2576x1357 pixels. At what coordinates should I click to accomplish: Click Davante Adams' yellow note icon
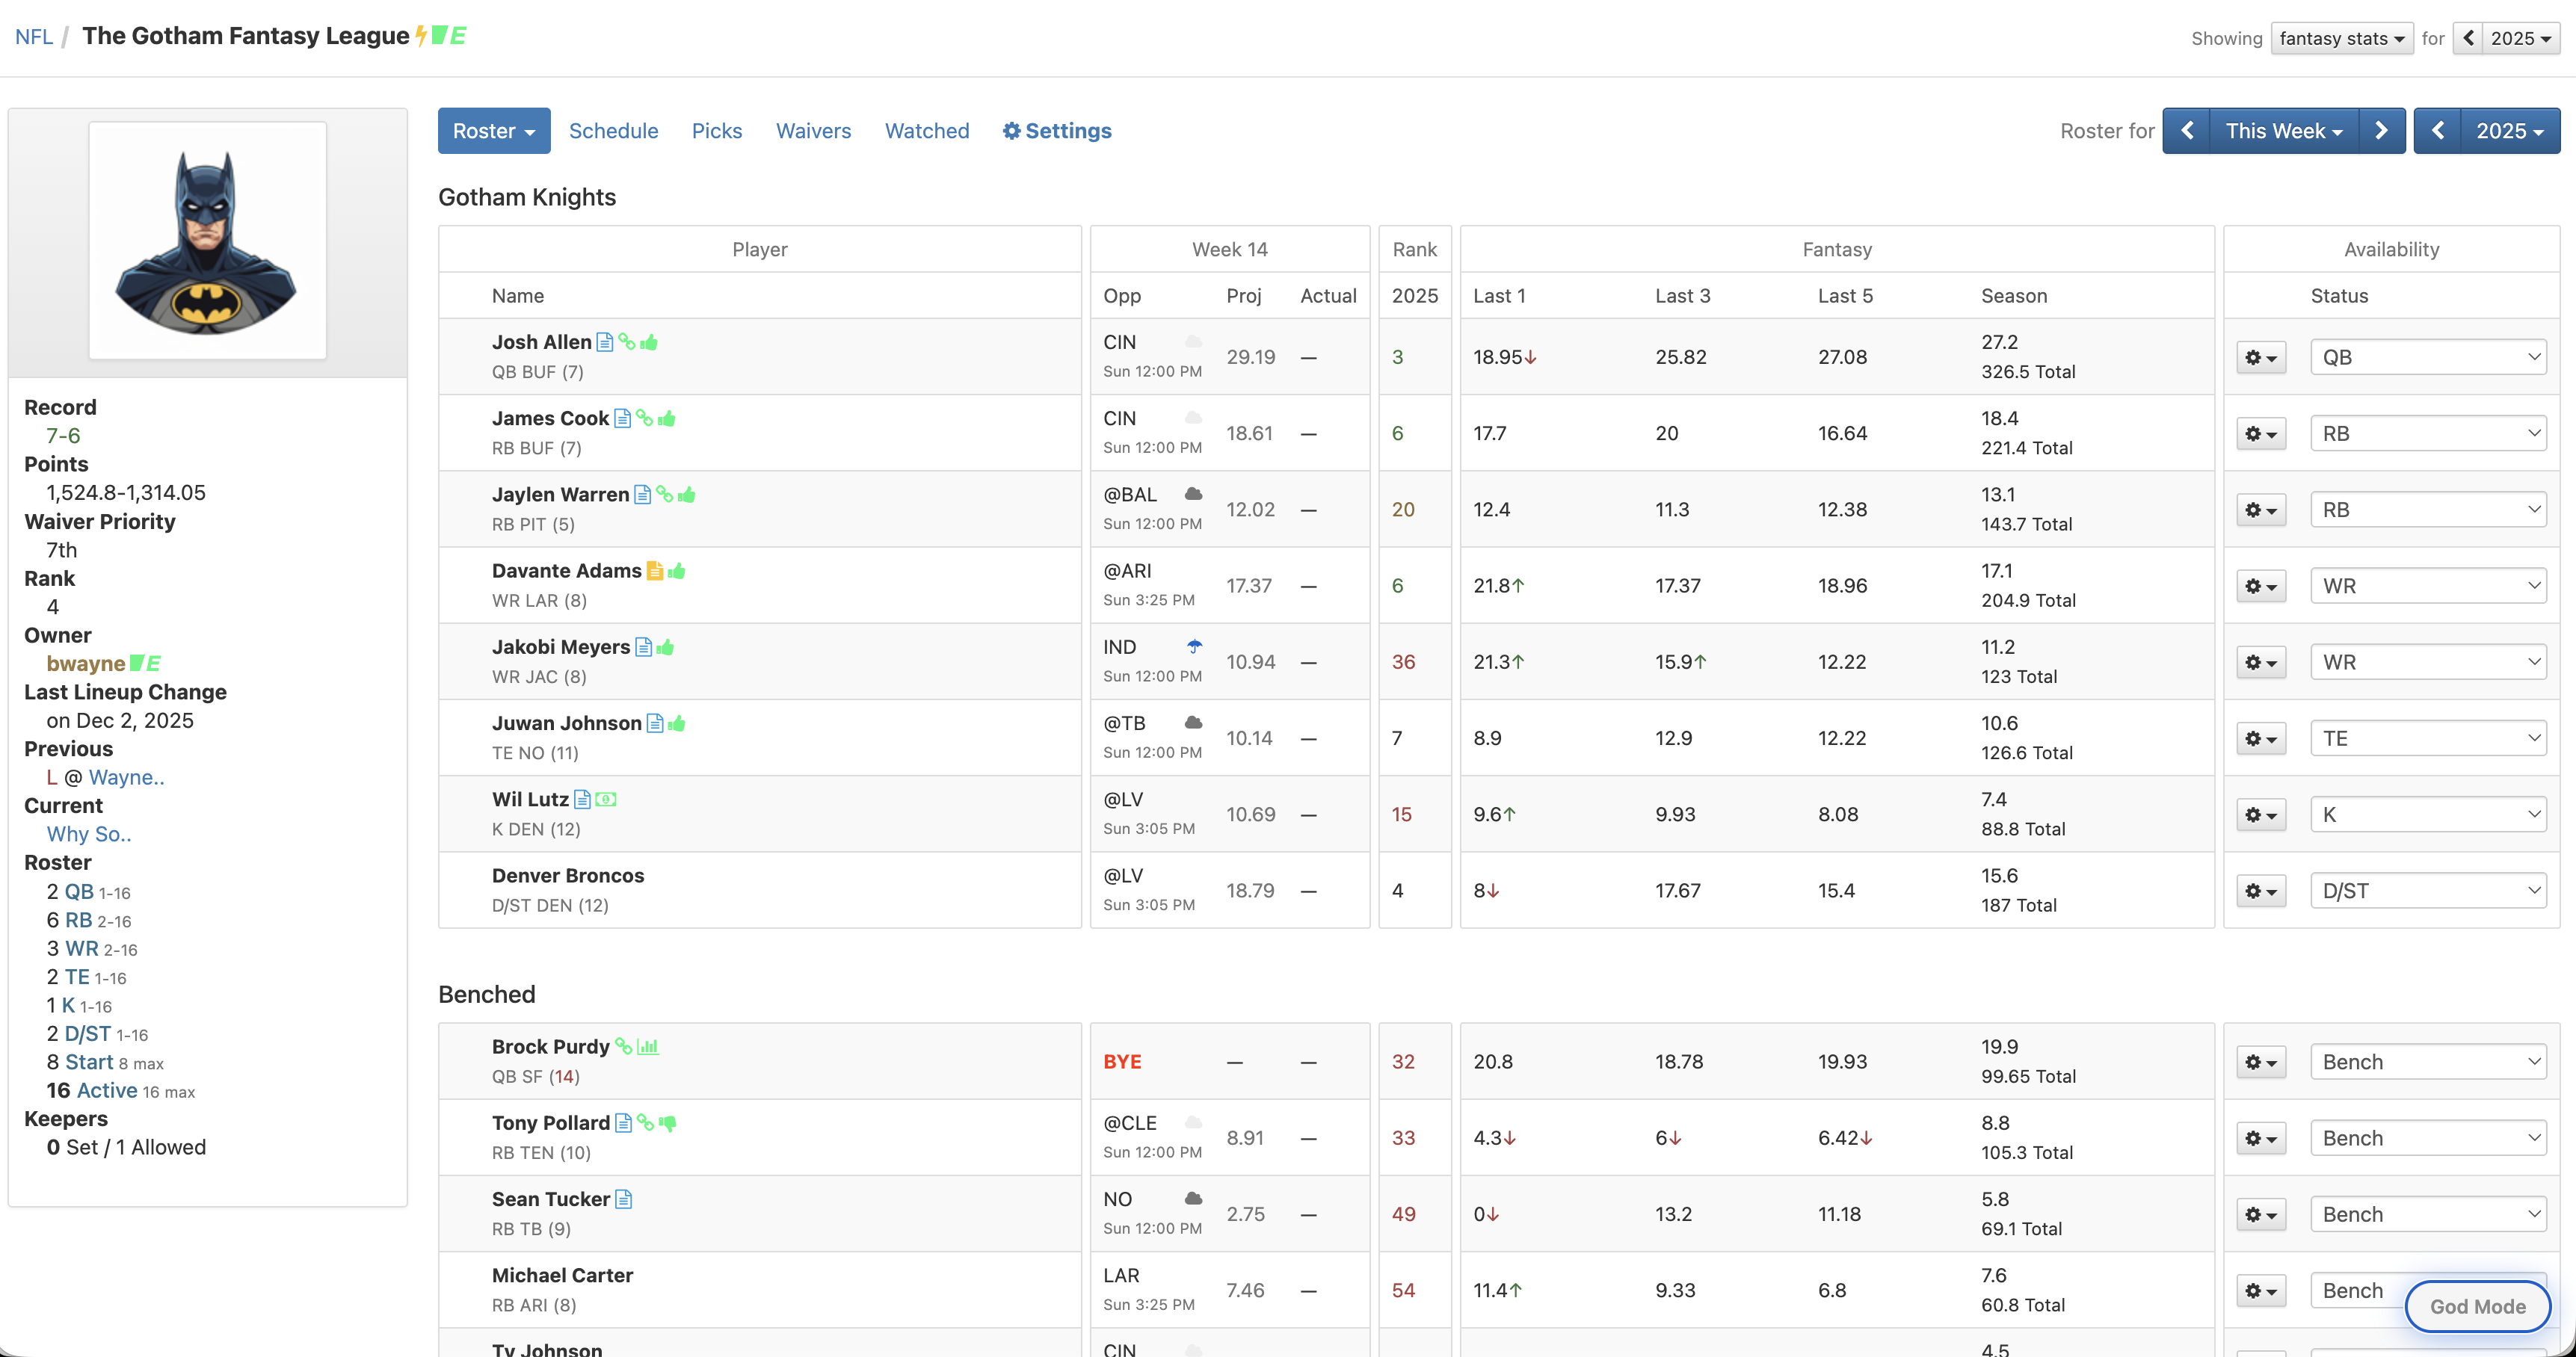[655, 571]
